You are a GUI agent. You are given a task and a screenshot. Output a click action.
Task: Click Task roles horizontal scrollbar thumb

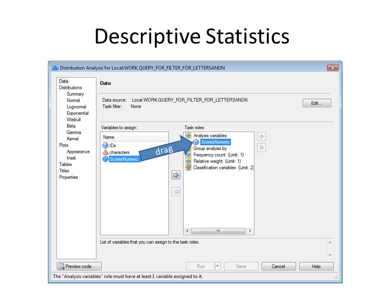point(218,231)
